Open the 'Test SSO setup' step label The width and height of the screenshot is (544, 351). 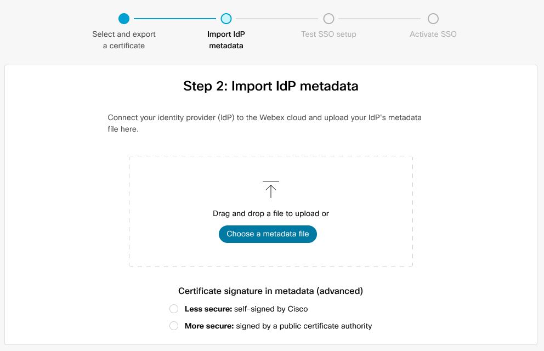tap(328, 34)
